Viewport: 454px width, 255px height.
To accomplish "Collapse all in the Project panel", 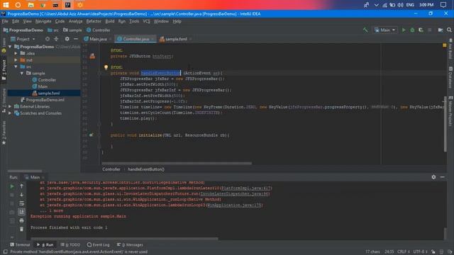I will tap(56, 39).
